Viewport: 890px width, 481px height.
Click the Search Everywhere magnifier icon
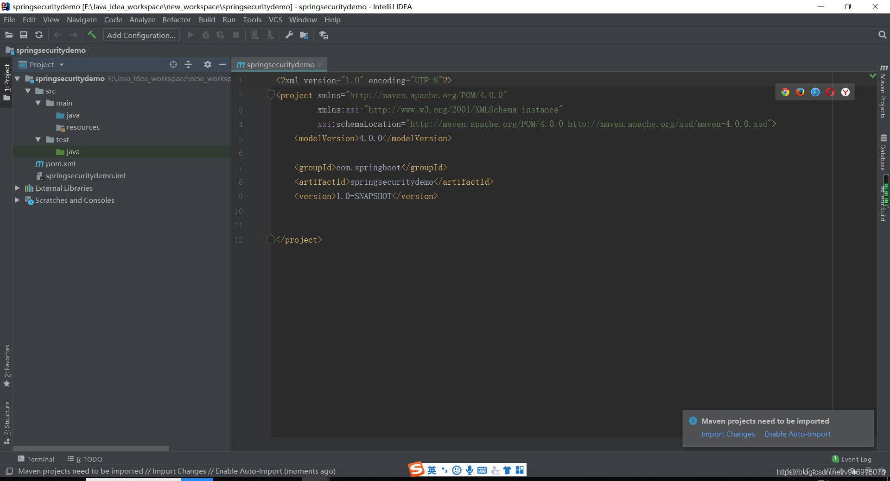[882, 35]
